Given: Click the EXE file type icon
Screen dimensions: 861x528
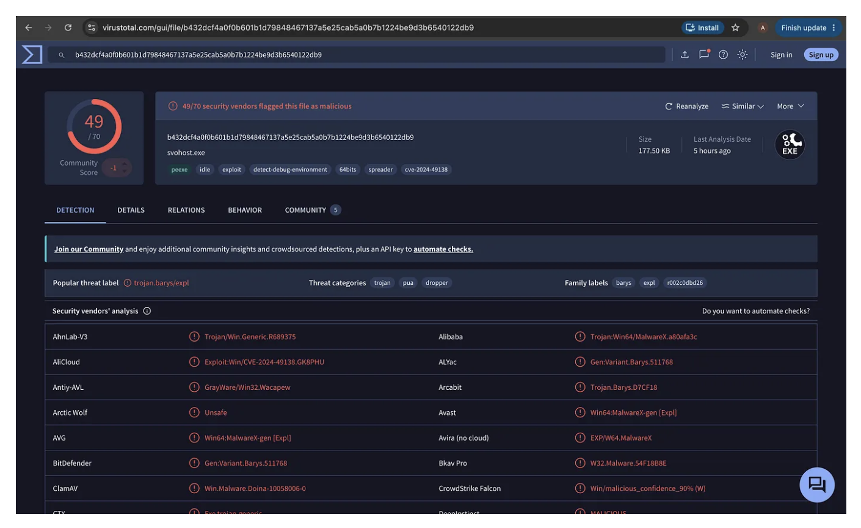Looking at the screenshot, I should click(x=790, y=145).
